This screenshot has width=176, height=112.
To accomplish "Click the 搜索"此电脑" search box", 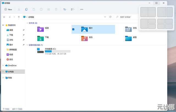I will (x=128, y=17).
